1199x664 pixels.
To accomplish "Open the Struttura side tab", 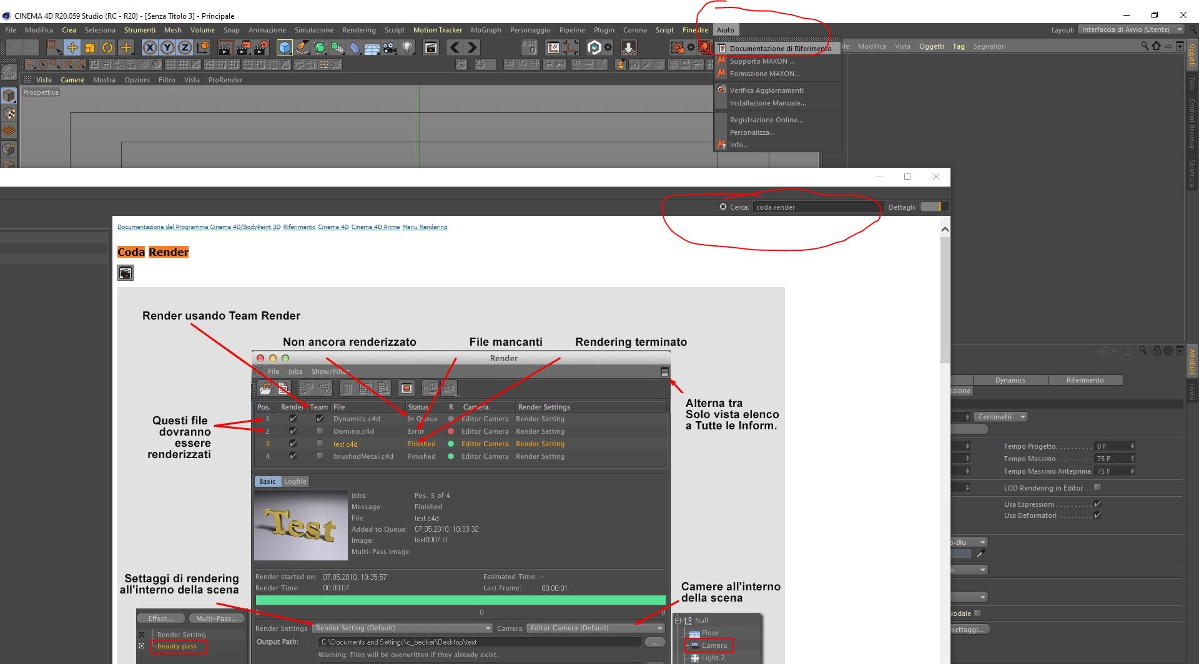I will point(1192,173).
